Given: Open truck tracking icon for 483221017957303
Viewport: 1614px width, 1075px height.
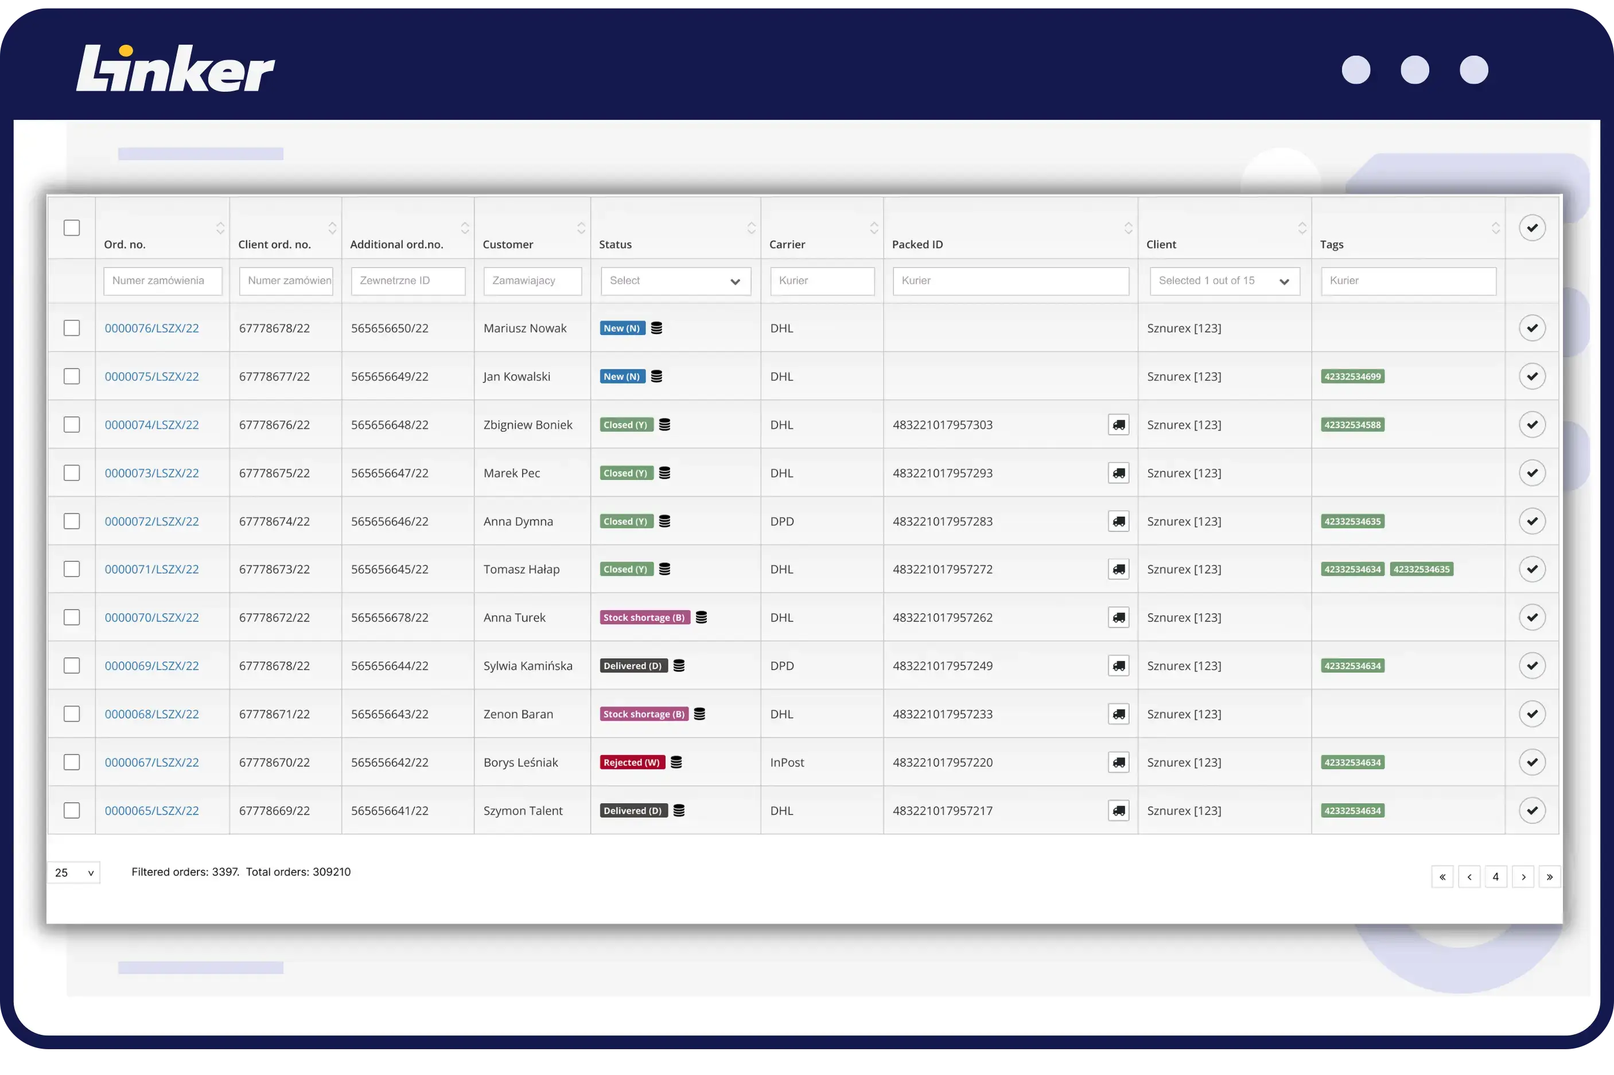Looking at the screenshot, I should click(1118, 425).
